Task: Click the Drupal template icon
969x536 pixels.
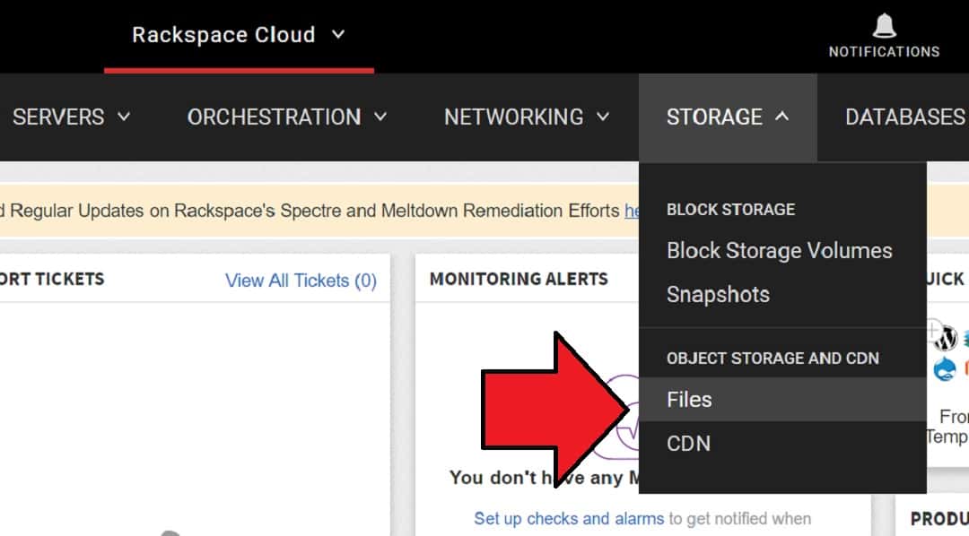Action: (945, 369)
